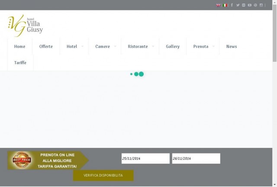Expand the Ristorante submenu arrow

tap(153, 46)
